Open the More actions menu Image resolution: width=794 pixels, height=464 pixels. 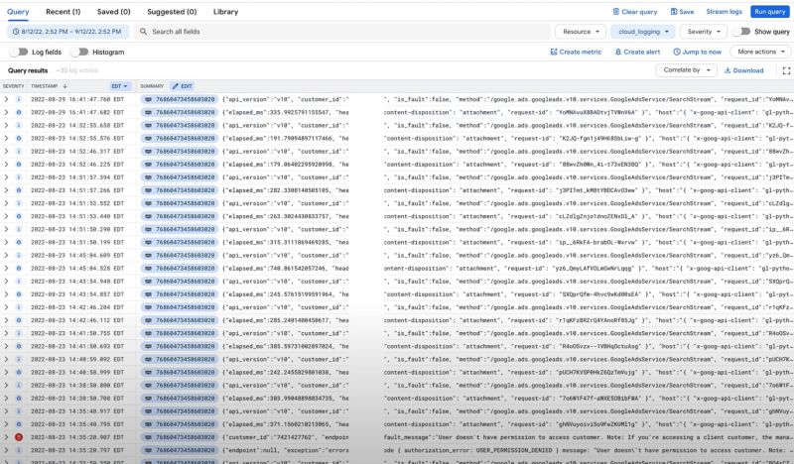click(760, 52)
